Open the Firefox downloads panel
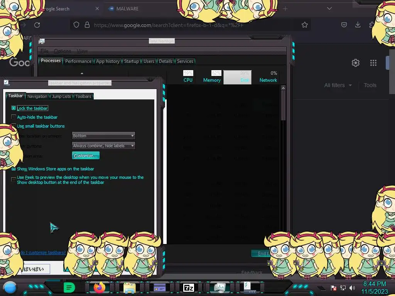Image resolution: width=395 pixels, height=296 pixels. 358,24
